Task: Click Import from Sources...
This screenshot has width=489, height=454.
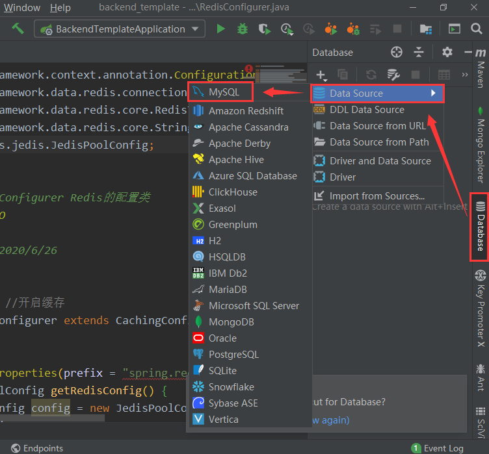Action: tap(377, 196)
